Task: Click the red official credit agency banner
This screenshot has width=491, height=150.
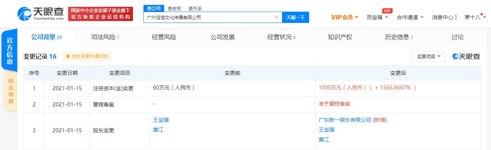Action: tap(101, 14)
